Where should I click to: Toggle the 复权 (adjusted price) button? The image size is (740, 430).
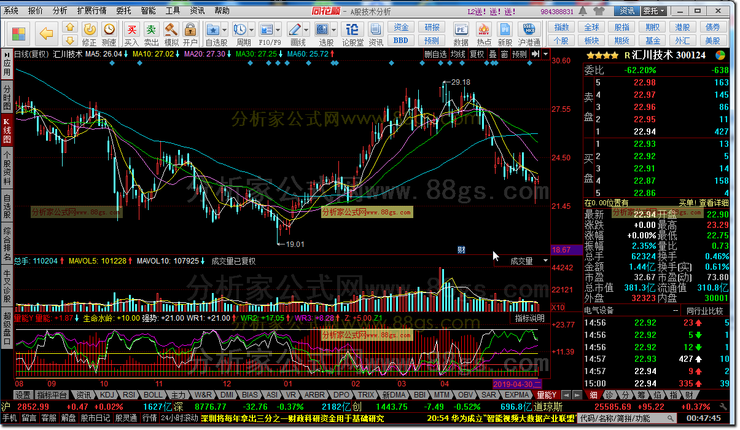[x=477, y=54]
